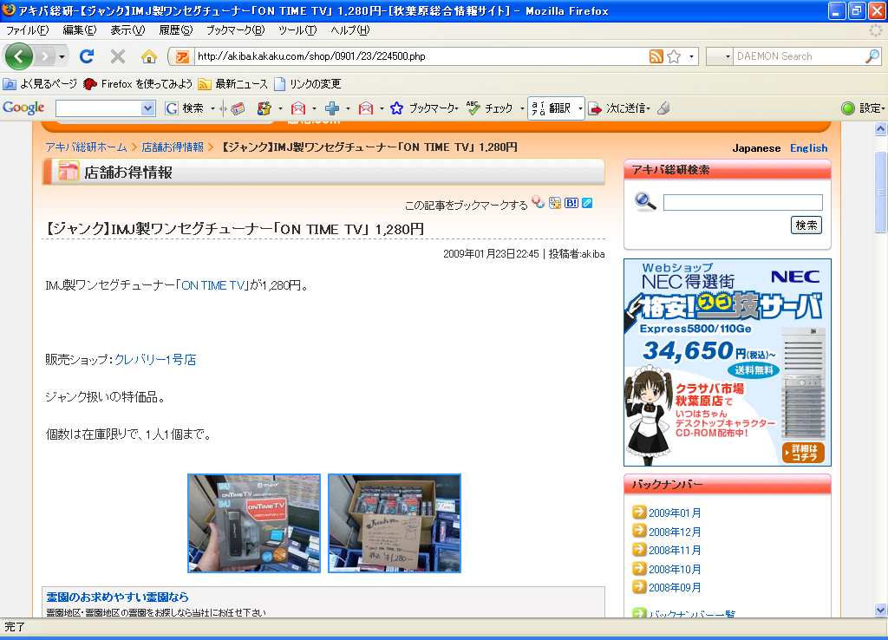Open the Google toolbar news cards icon
The image size is (888, 640).
[238, 108]
